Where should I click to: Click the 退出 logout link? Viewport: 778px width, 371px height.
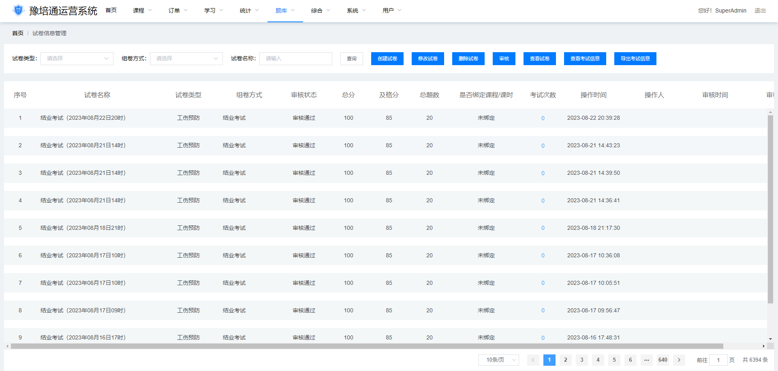tap(760, 11)
